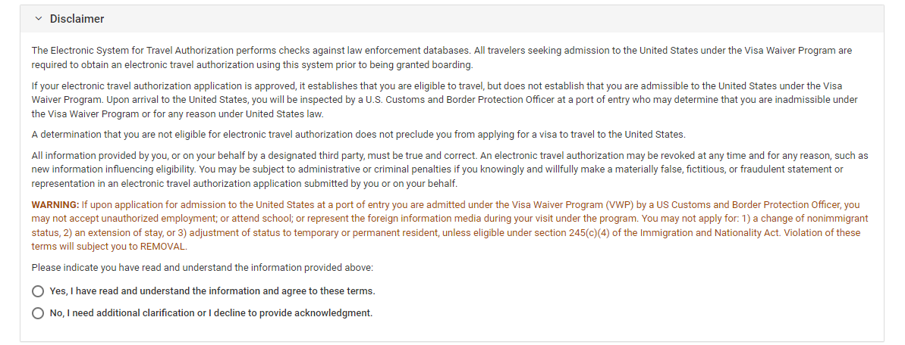905x345 pixels.
Task: Click the Disclaimer header title
Action: pos(77,19)
